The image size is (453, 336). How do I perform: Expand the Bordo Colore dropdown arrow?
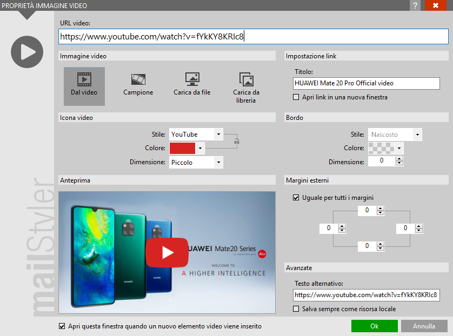pos(399,149)
